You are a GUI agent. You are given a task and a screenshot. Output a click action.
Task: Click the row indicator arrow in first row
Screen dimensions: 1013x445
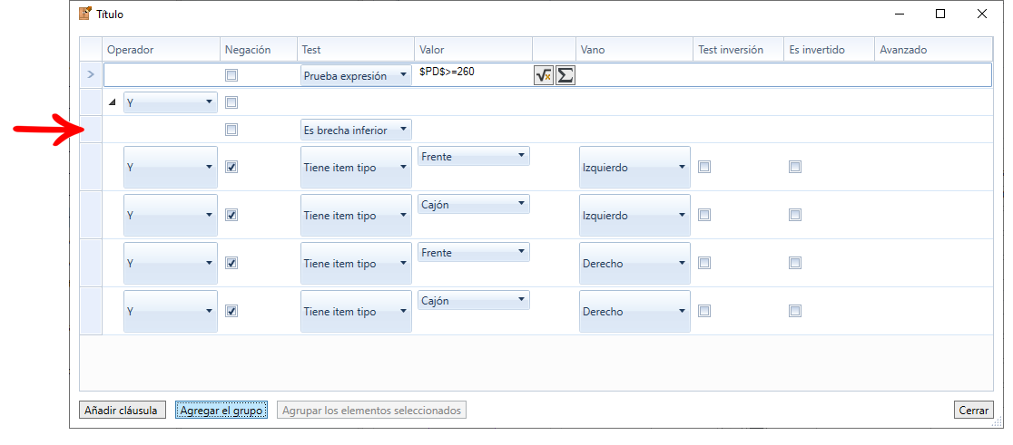click(x=91, y=74)
